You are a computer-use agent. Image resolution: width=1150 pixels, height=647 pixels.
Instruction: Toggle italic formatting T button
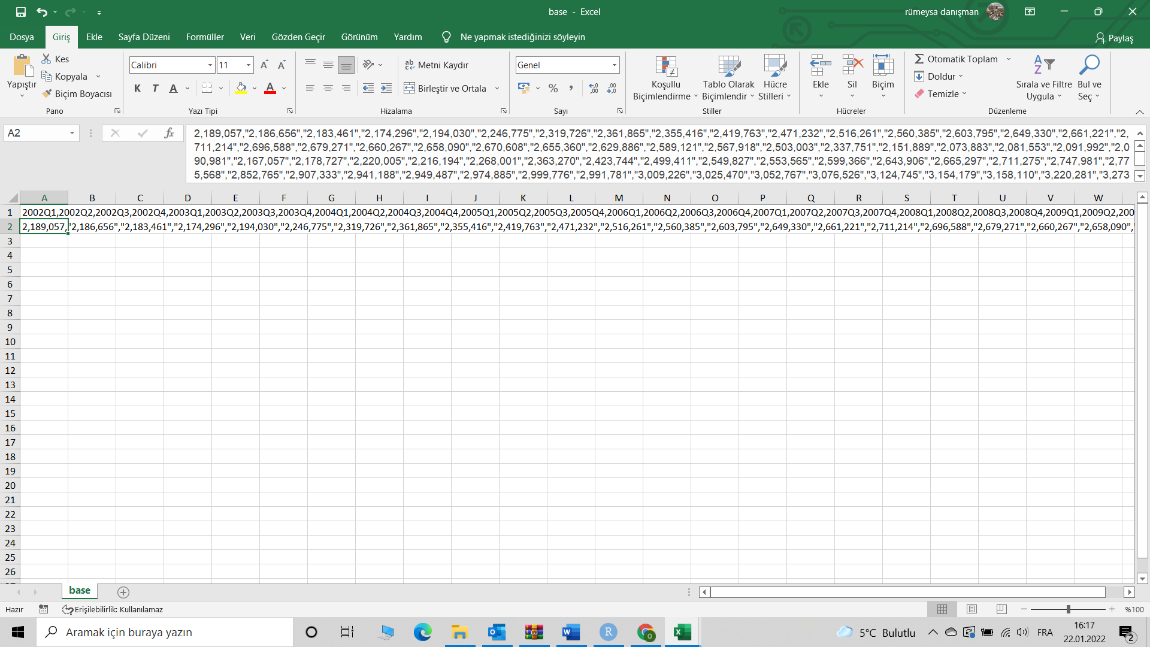(155, 88)
